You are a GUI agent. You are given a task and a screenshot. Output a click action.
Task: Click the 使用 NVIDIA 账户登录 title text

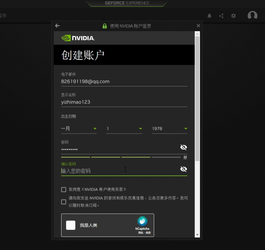coord(130,26)
